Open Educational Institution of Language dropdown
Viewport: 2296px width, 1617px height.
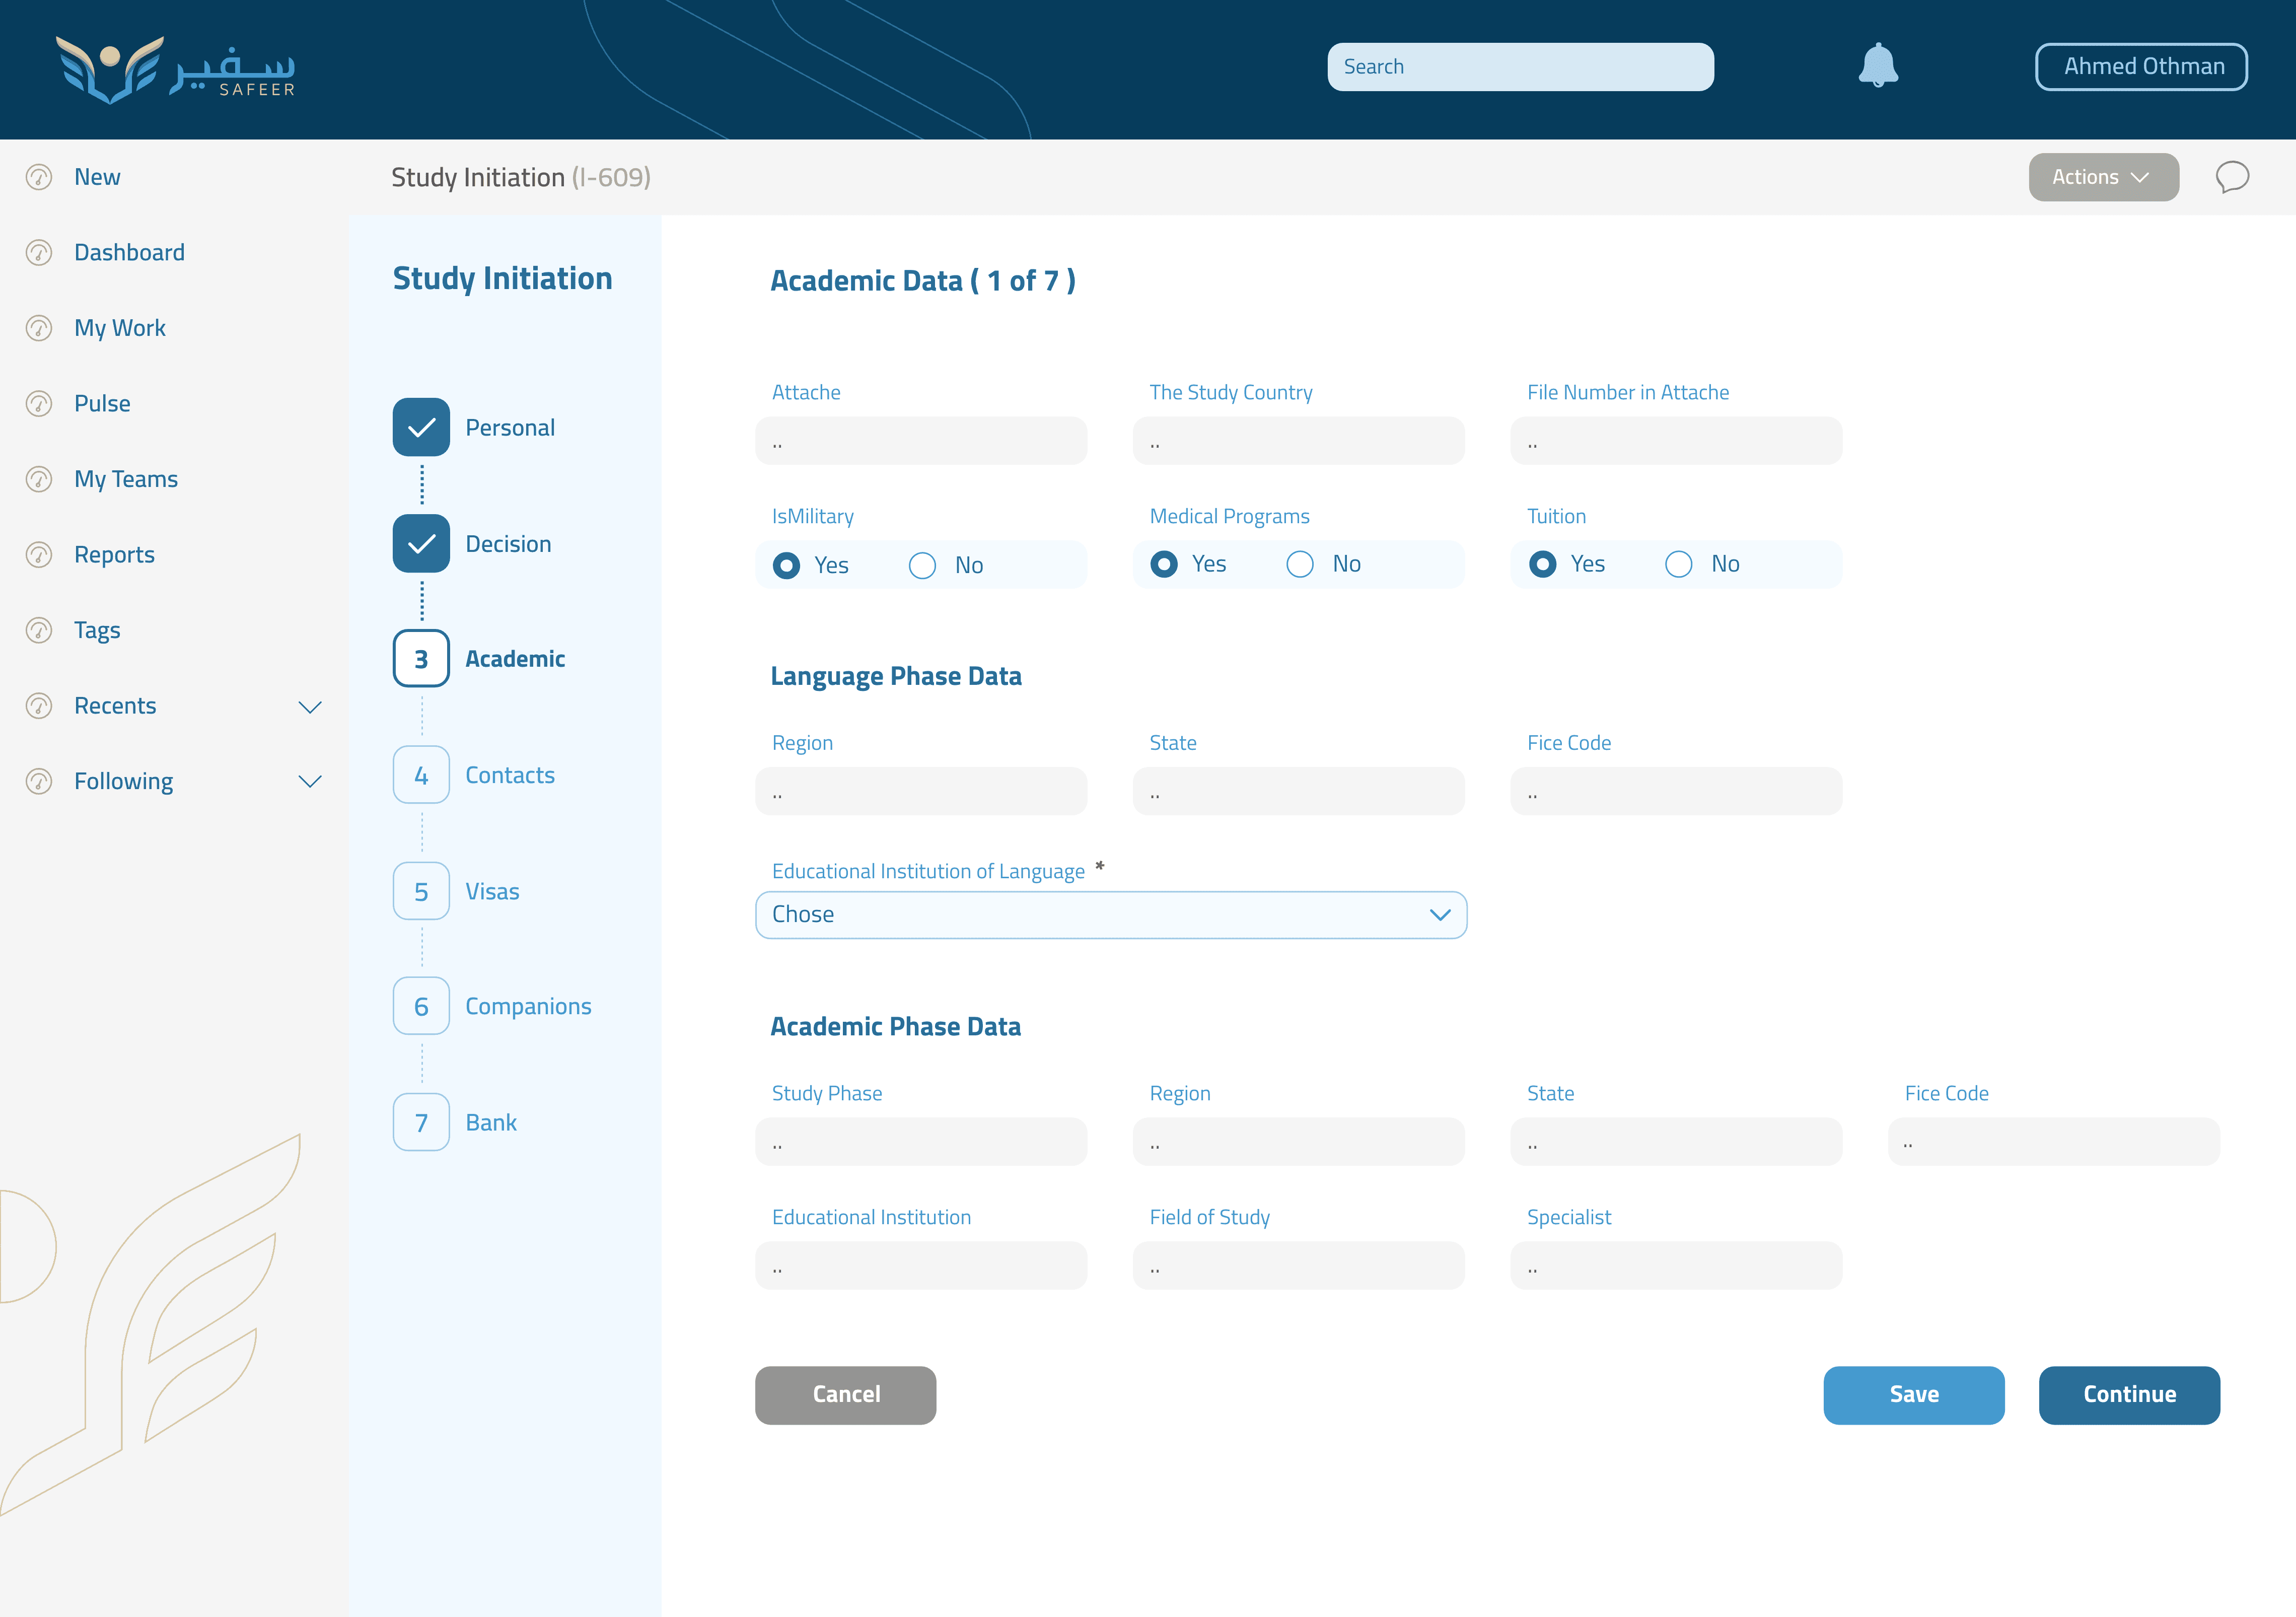[x=1110, y=915]
